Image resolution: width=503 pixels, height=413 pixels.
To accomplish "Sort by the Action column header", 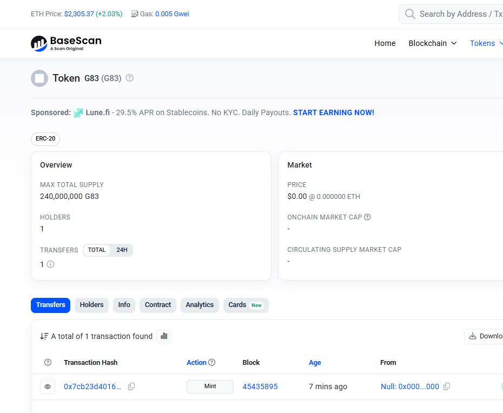I will (x=196, y=362).
